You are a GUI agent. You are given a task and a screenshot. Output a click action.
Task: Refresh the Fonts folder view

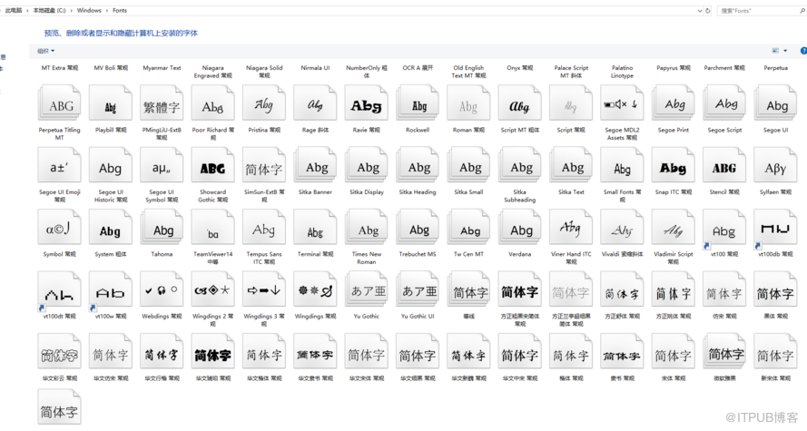click(708, 10)
